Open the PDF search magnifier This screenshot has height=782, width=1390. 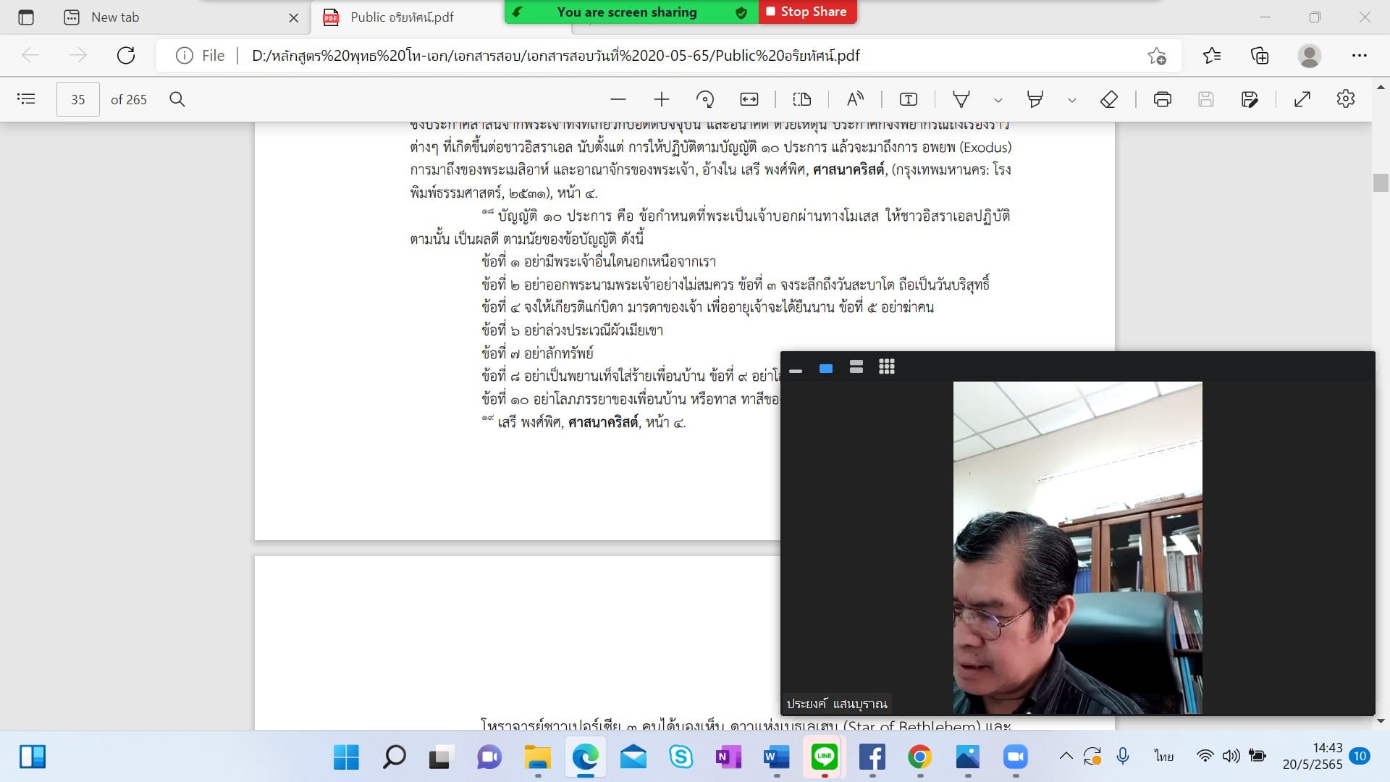coord(177,99)
